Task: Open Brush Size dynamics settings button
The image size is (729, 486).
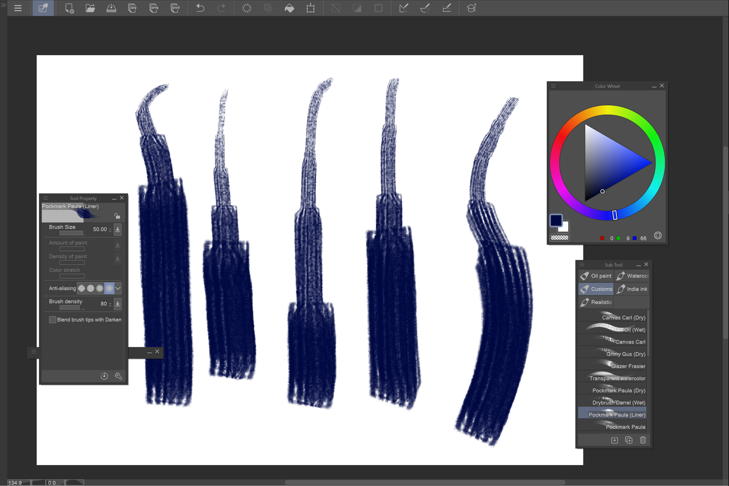Action: pos(118,229)
